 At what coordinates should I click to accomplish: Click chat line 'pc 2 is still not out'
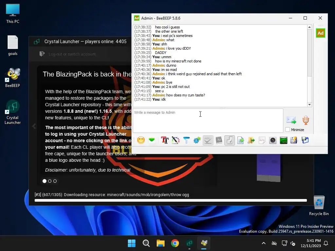point(175,87)
